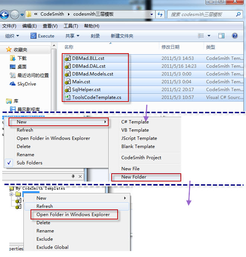This screenshot has width=246, height=257.
Task: Select CodeSmith Project from the submenu
Action: (x=141, y=158)
